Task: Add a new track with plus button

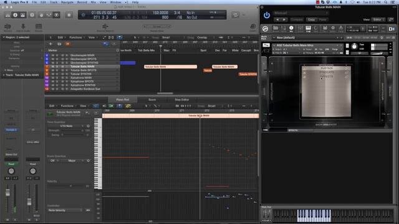Action: tap(50, 44)
